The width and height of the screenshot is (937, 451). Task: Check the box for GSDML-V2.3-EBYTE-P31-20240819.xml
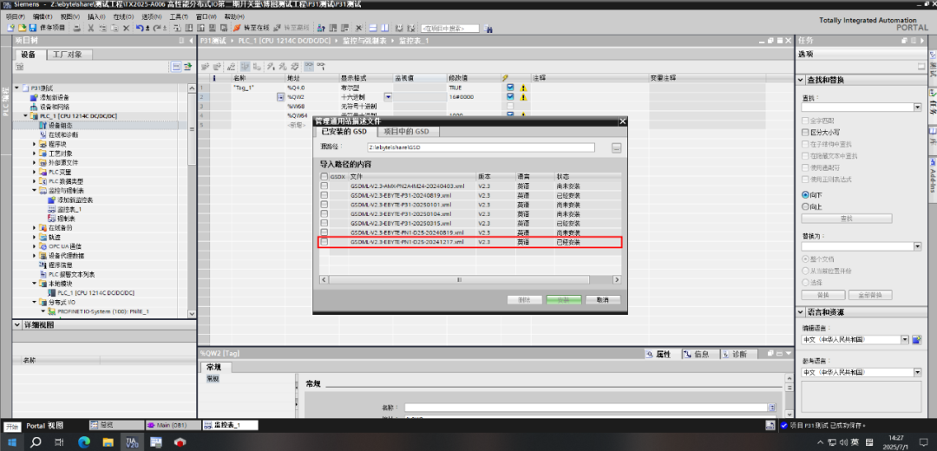[x=324, y=195]
